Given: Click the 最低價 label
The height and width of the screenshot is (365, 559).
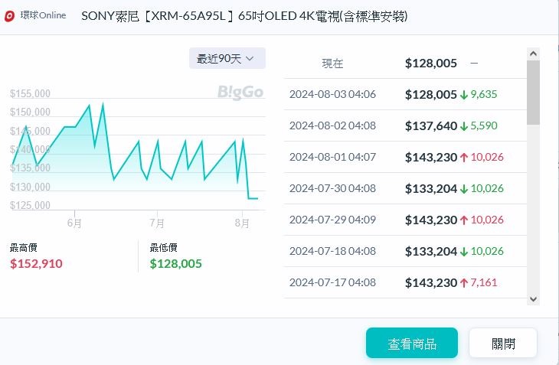Looking at the screenshot, I should [x=163, y=247].
